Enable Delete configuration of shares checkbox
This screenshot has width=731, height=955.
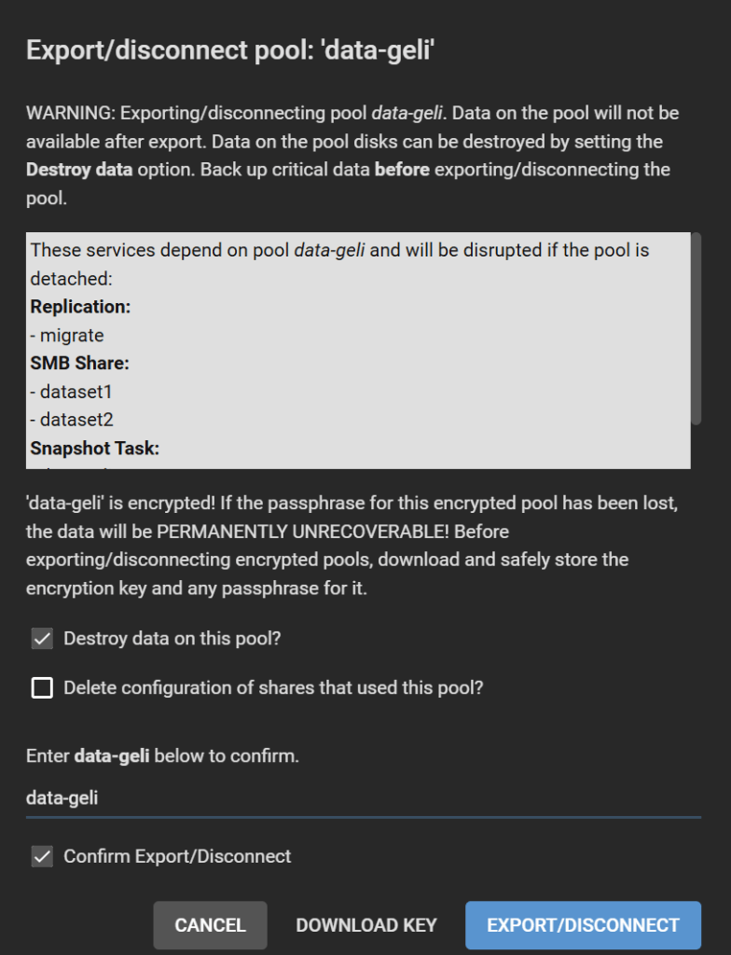42,688
